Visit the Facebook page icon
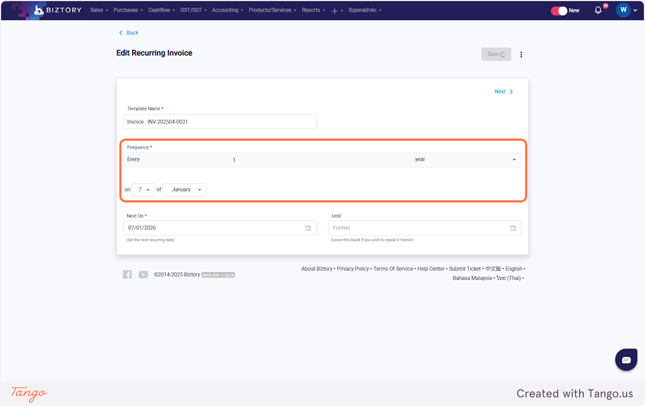 pos(127,274)
